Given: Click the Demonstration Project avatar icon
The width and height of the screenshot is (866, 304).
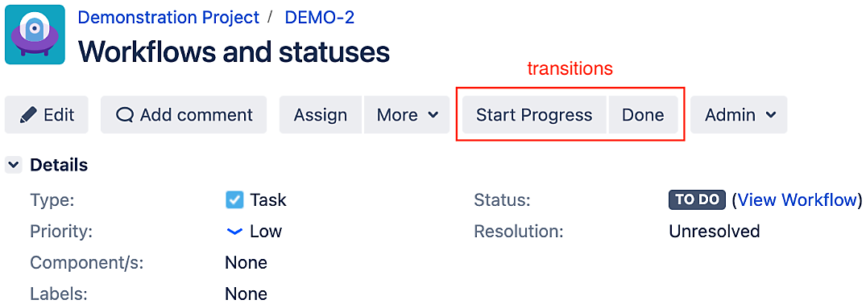Looking at the screenshot, I should [35, 35].
